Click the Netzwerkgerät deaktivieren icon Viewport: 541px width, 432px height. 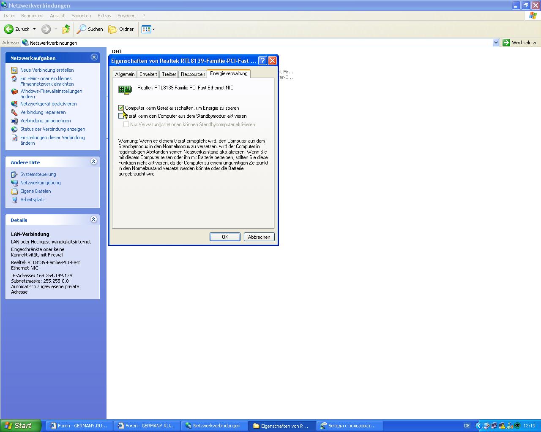click(x=14, y=104)
